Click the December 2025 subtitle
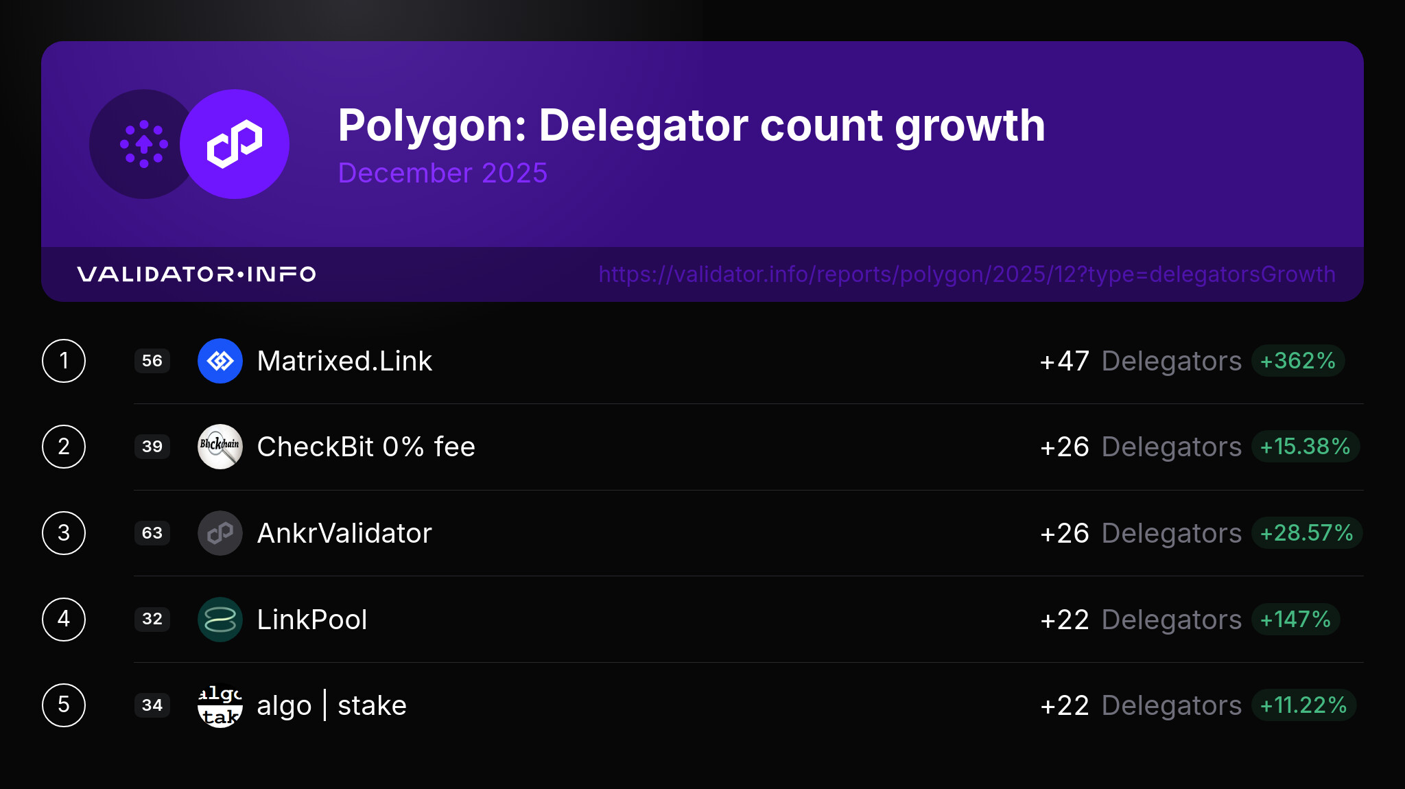Viewport: 1405px width, 789px height. [442, 173]
